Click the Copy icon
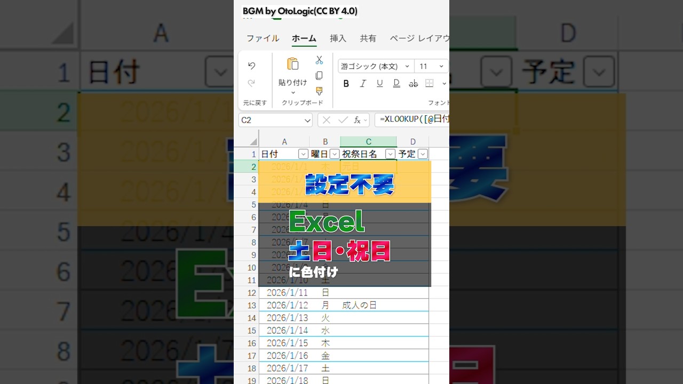This screenshot has width=683, height=384. pyautogui.click(x=319, y=76)
